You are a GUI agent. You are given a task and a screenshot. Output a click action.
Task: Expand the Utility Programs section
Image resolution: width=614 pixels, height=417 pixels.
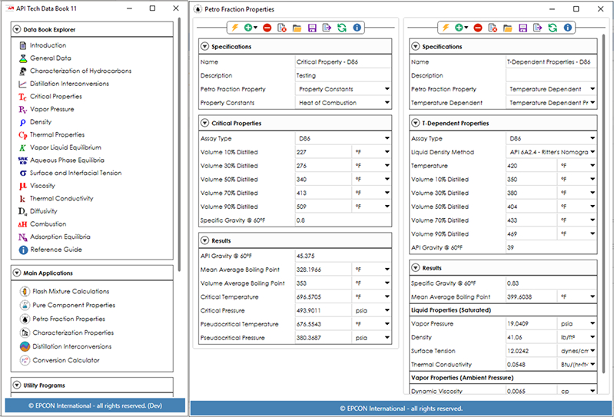pyautogui.click(x=17, y=385)
